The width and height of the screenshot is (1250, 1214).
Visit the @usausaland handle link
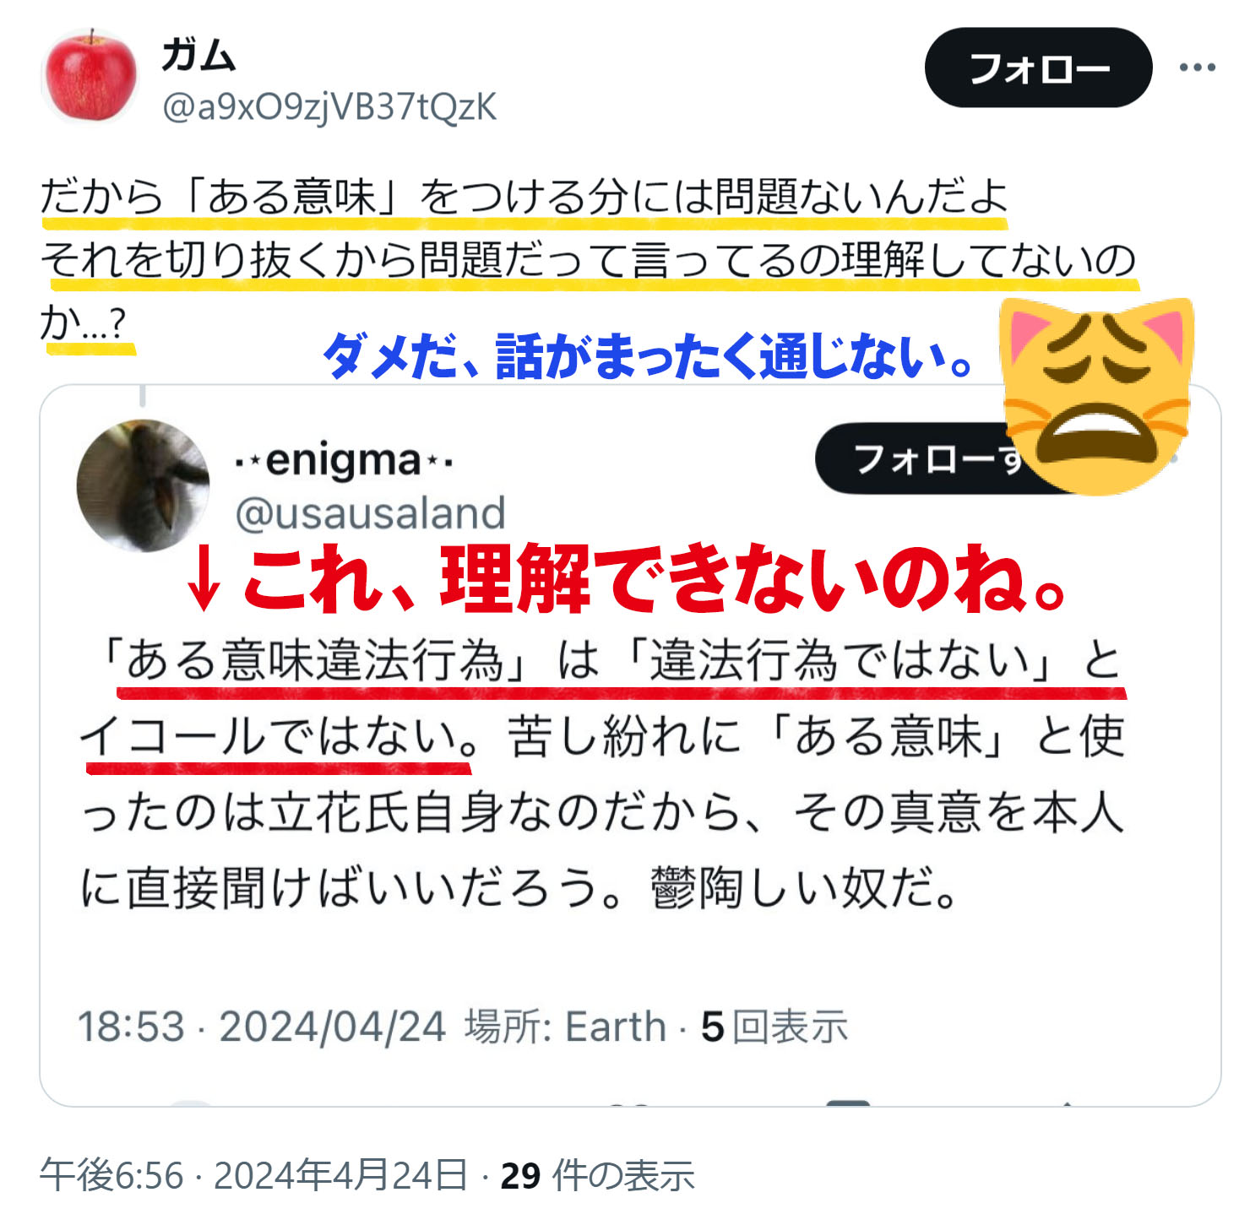370,513
